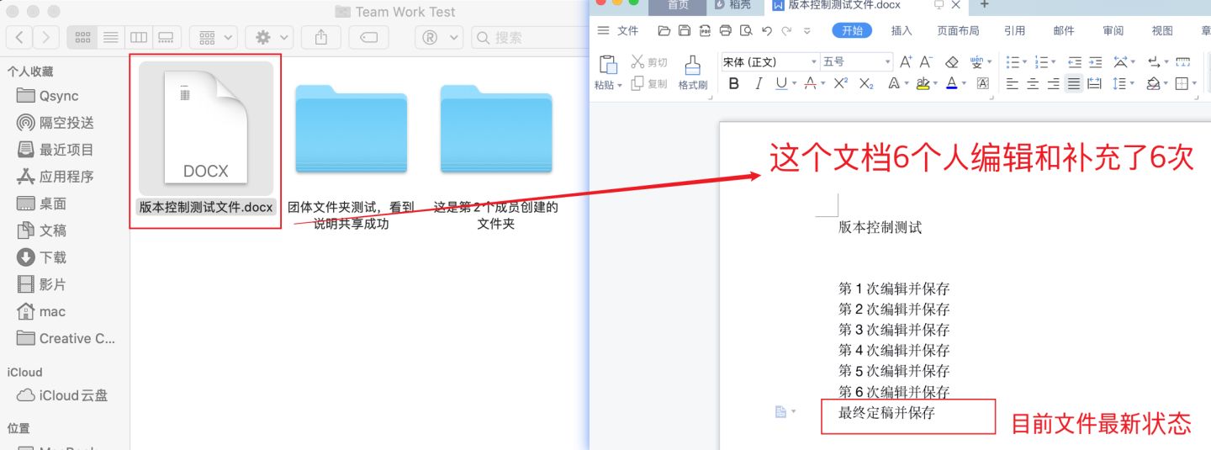
Task: Expand the quick access toolbar customize arrow
Action: click(807, 31)
